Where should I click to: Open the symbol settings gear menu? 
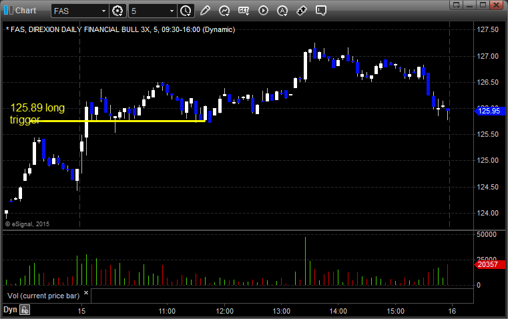(117, 11)
